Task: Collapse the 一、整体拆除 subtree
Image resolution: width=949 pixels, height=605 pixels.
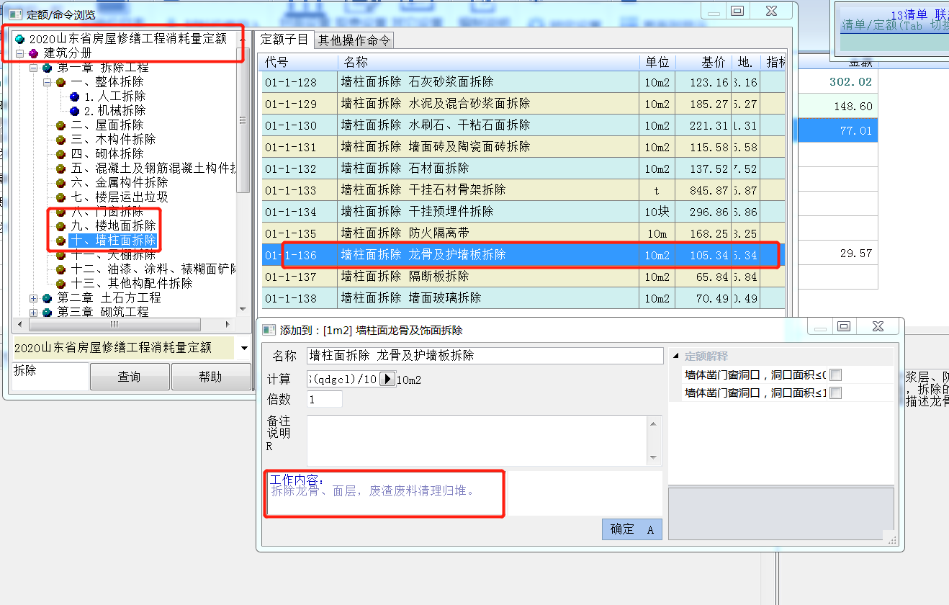Action: [x=48, y=82]
